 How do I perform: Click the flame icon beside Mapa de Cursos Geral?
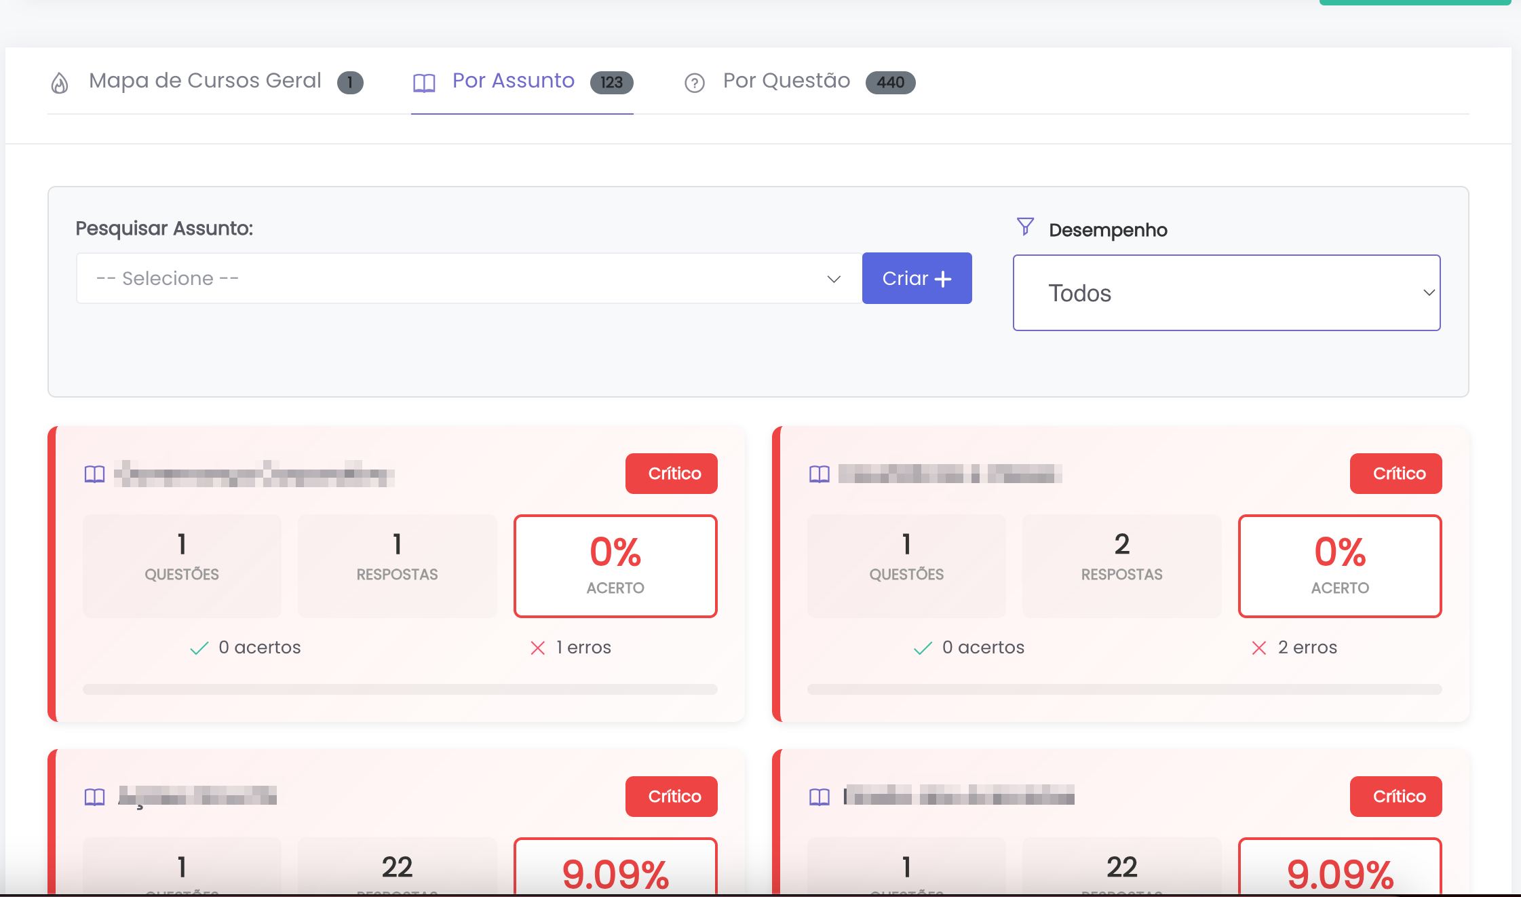pos(60,83)
